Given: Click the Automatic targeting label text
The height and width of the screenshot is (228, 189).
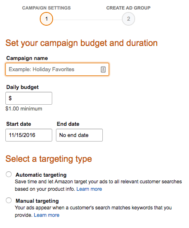Looking at the screenshot, I should (x=41, y=175).
